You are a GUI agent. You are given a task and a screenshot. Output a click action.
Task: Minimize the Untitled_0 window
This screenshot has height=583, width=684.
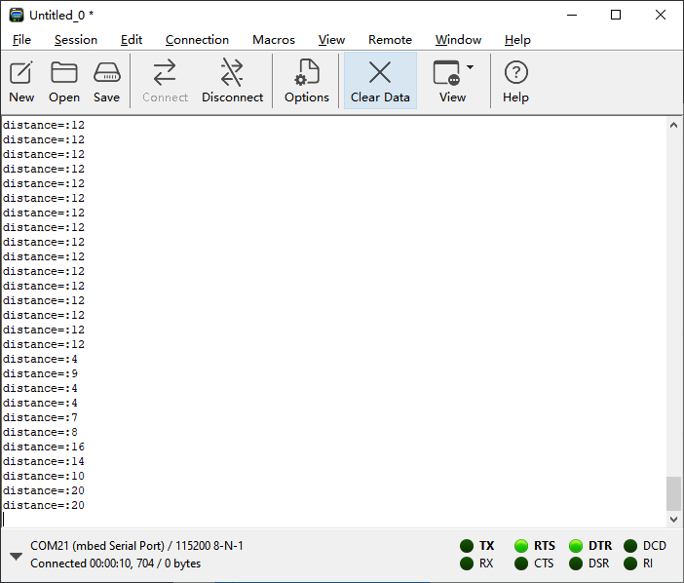[572, 15]
